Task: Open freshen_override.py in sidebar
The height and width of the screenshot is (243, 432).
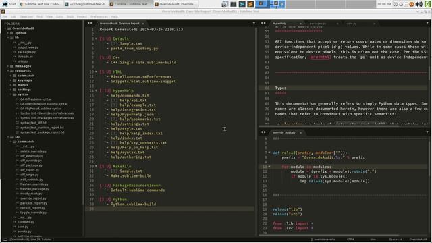Action: click(34, 184)
